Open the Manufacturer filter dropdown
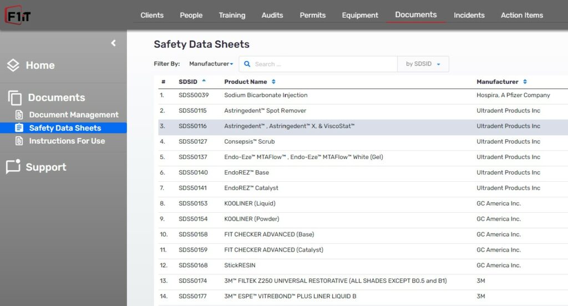The image size is (568, 306). pyautogui.click(x=211, y=64)
